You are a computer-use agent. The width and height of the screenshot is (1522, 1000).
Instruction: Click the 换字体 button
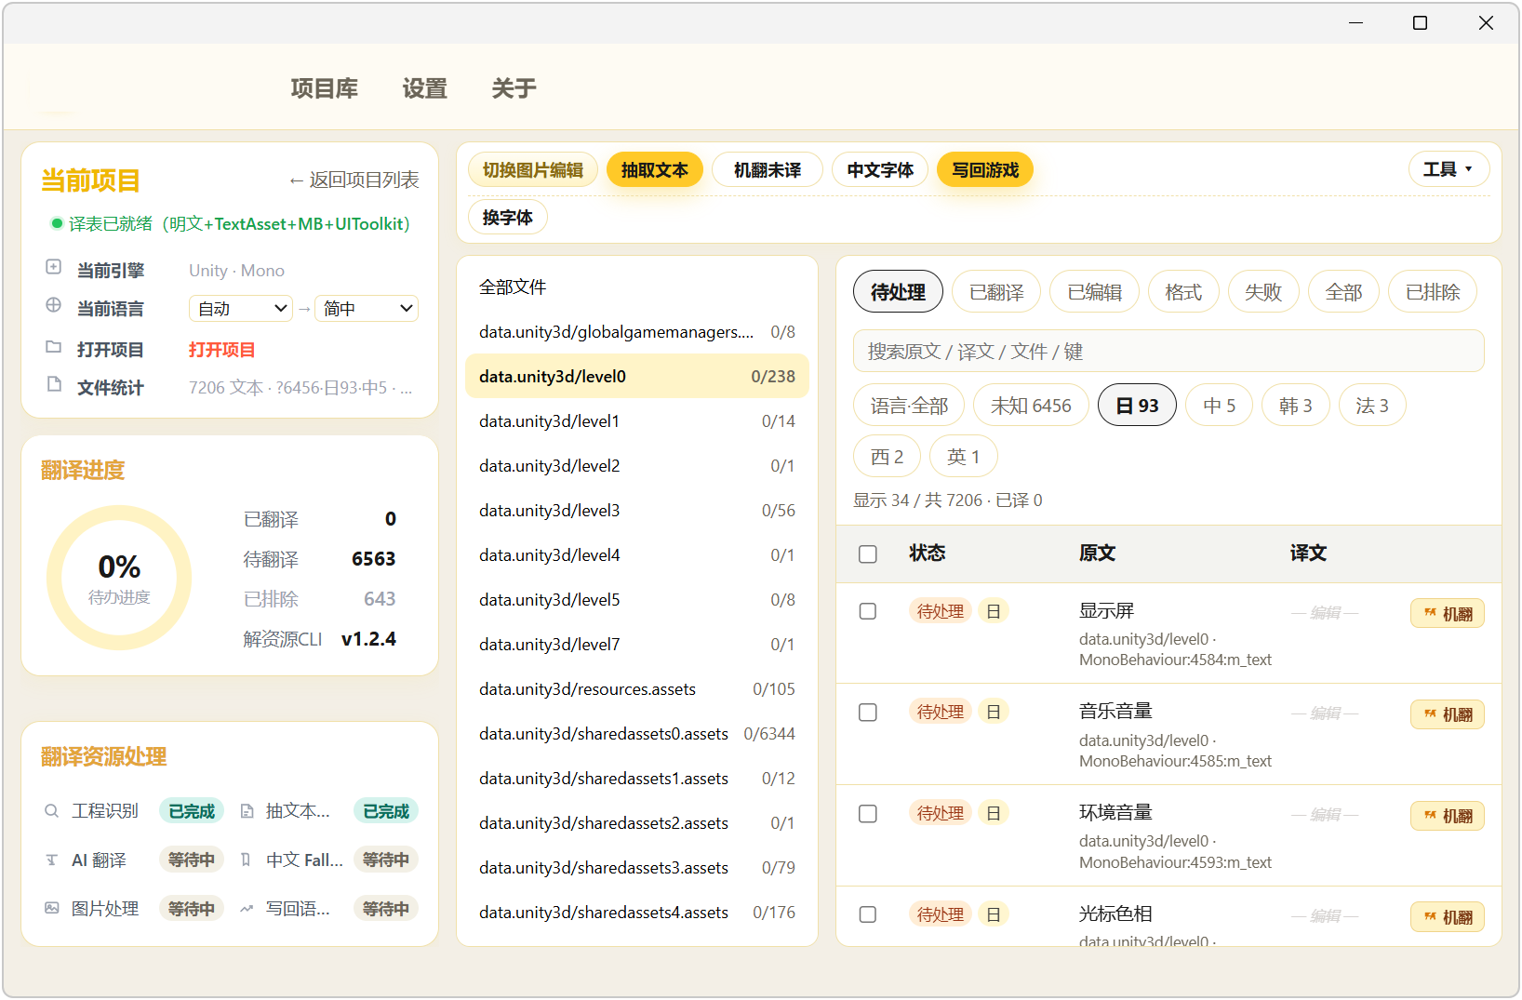point(508,218)
